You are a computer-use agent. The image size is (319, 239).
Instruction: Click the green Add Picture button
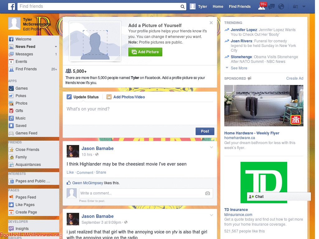click(145, 52)
